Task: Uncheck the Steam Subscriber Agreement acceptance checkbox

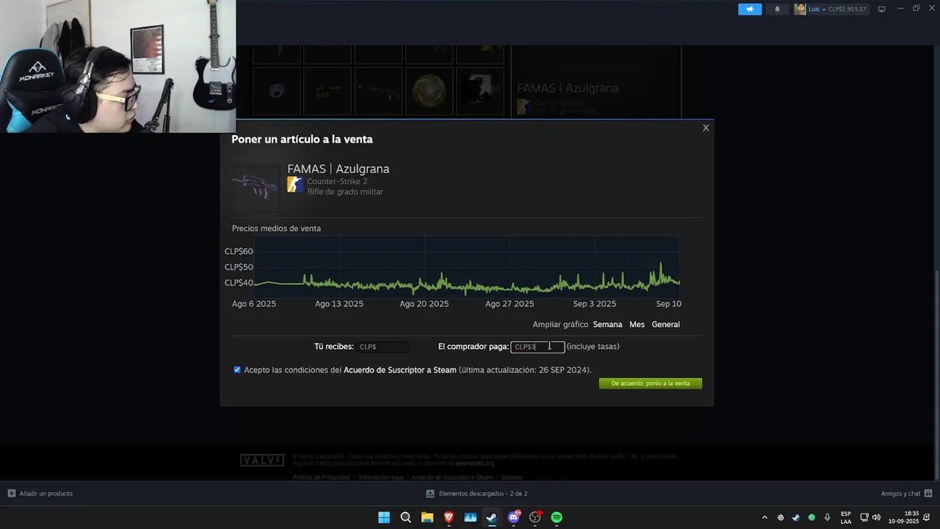Action: 237,370
